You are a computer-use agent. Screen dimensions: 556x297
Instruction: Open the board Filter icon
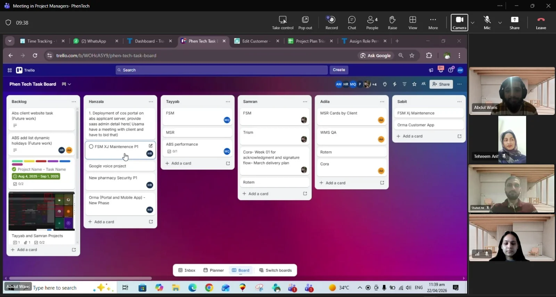point(404,84)
